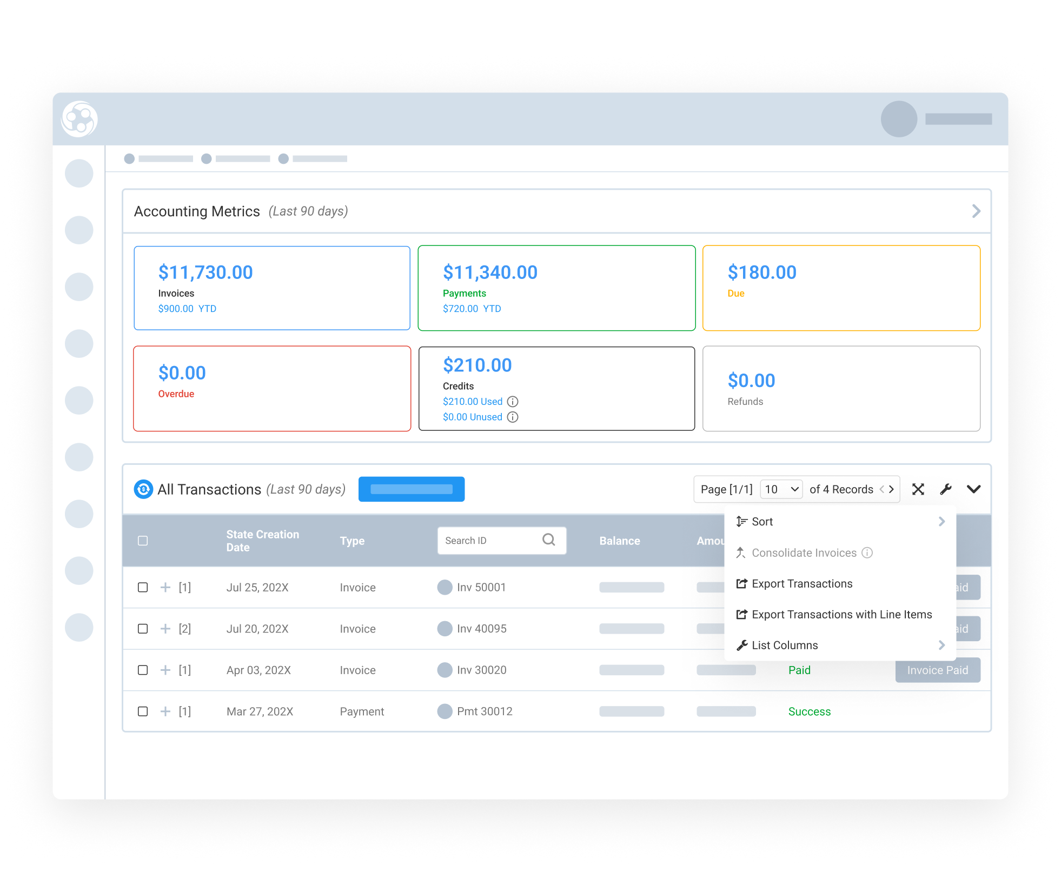The height and width of the screenshot is (892, 1061).
Task: Click the magnifier icon in Search ID box
Action: click(548, 540)
